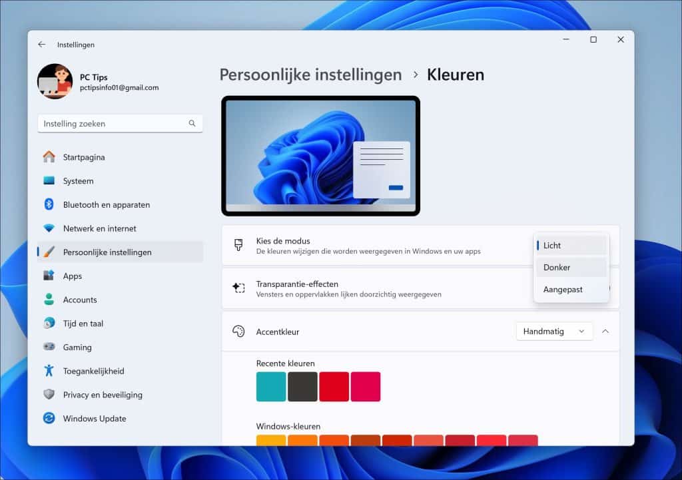Choose Aangepast in the mode dropdown
Image resolution: width=682 pixels, height=480 pixels.
tap(571, 289)
